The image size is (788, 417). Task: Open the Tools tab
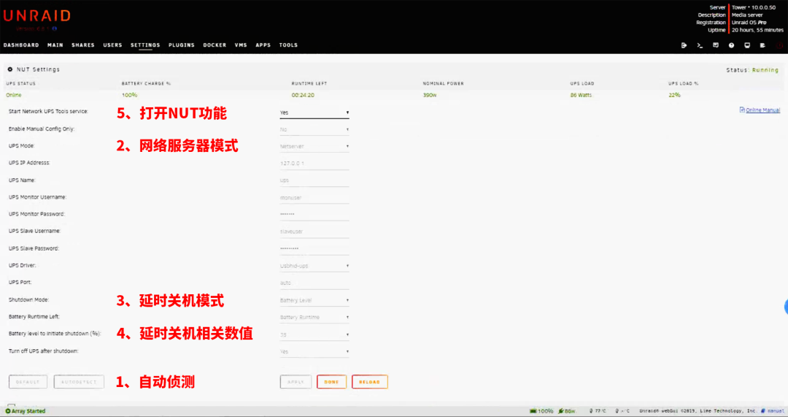pos(288,45)
